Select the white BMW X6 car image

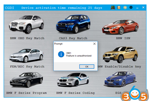coord(26,24)
